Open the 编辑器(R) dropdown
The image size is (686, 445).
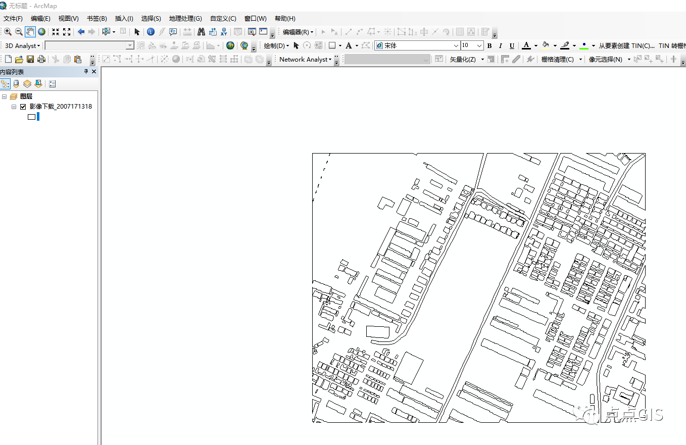pos(298,32)
